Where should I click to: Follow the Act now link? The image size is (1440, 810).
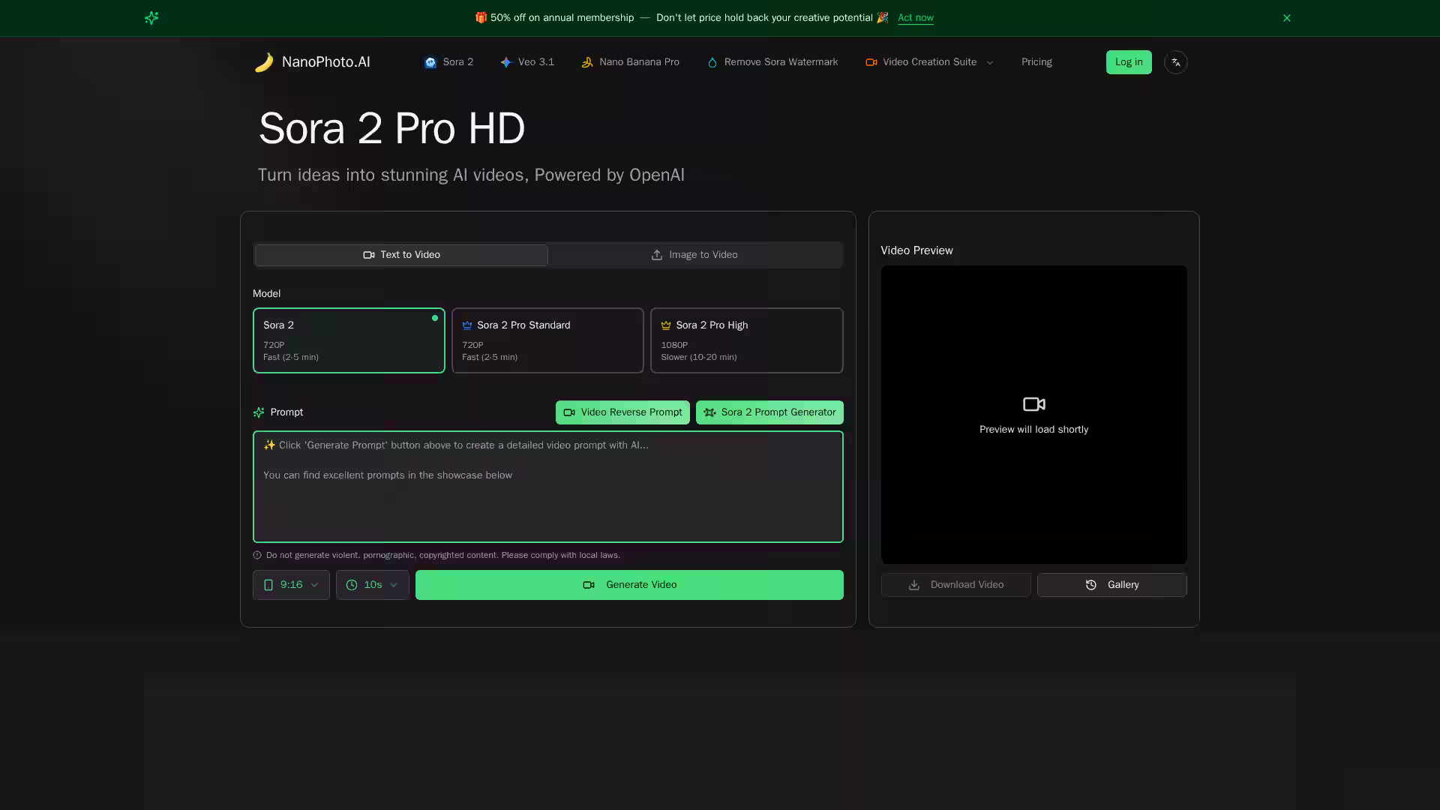click(x=915, y=18)
